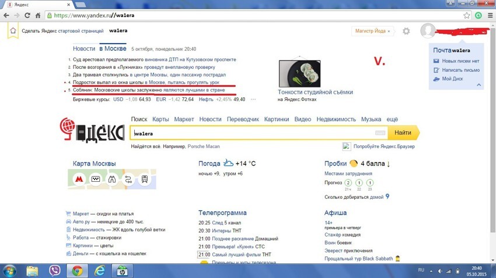Click the 21-hour traffic forecast circle
496x278 pixels.
(348, 182)
